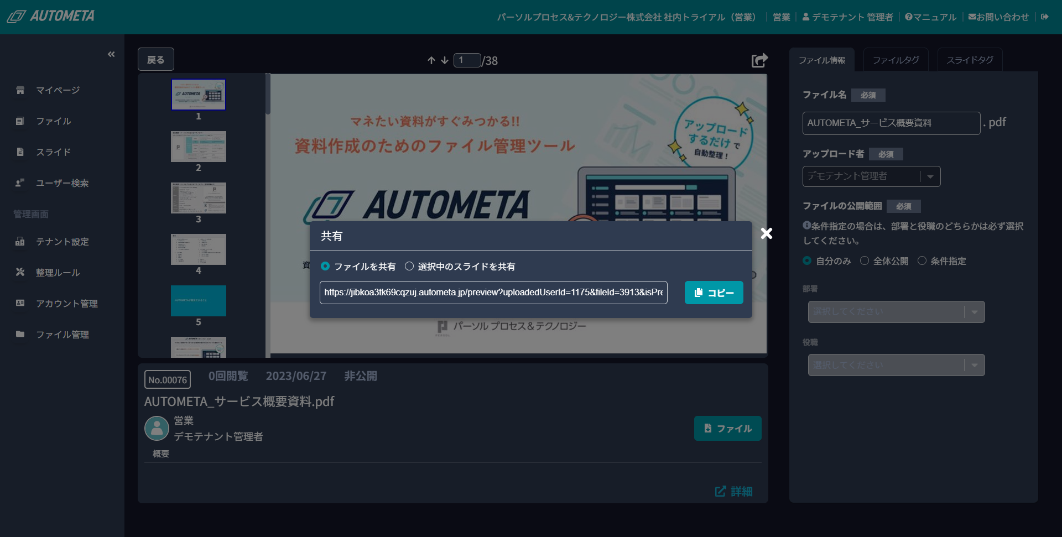Image resolution: width=1062 pixels, height=537 pixels.
Task: Click the AUTOMETA logo in header
Action: click(x=51, y=16)
